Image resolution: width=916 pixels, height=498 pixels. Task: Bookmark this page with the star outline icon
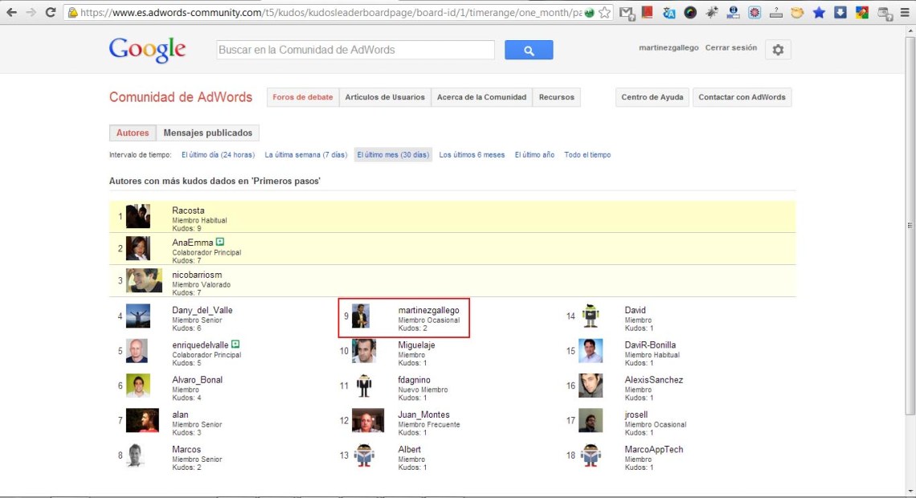(x=604, y=13)
